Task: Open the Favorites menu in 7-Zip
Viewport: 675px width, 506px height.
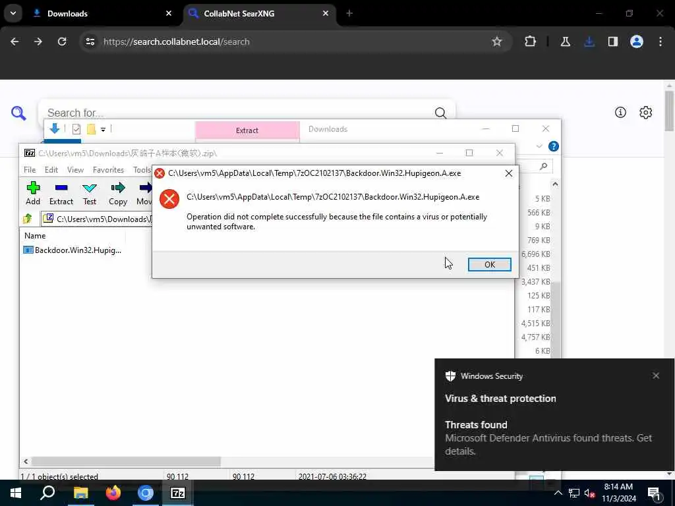Action: [108, 170]
